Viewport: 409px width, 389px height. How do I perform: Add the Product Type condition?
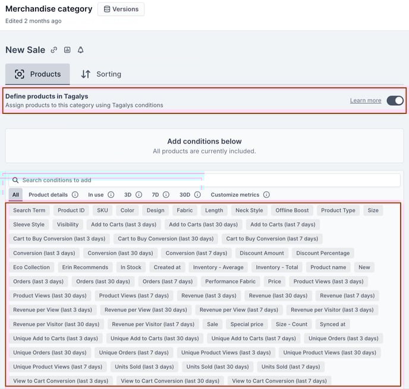tap(338, 210)
